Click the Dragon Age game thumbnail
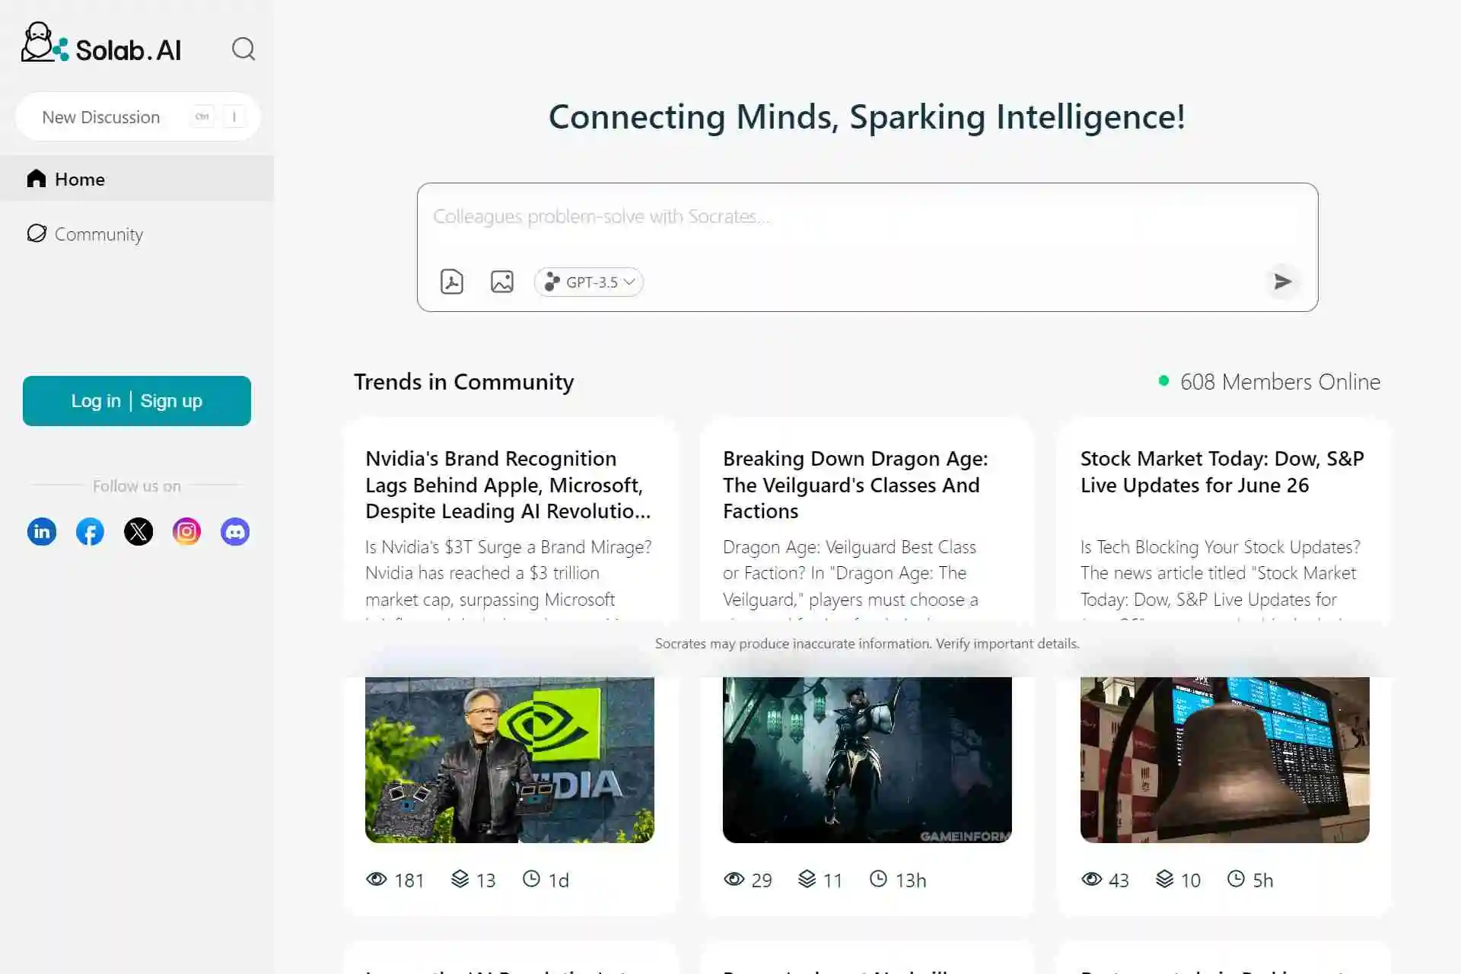The width and height of the screenshot is (1461, 974). point(867,759)
